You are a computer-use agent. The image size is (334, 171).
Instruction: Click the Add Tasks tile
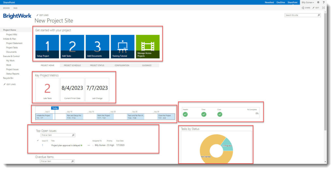[x=72, y=47]
